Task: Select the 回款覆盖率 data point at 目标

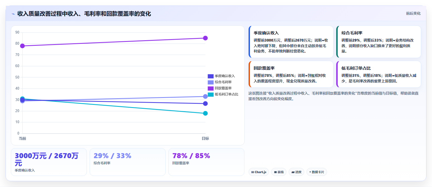Action: 205,38
